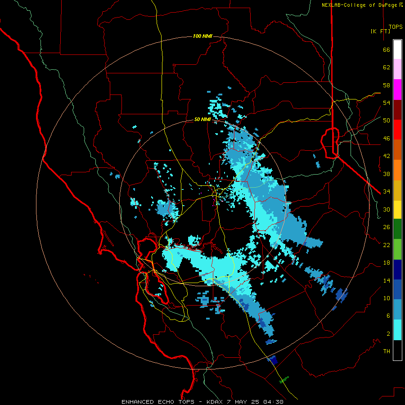Click the bright red 50 kft legend swatch
Viewport: 405px width, 405px height.
[x=397, y=130]
